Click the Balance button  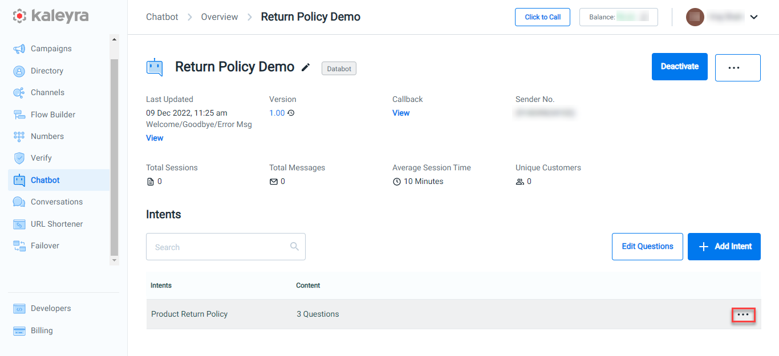pyautogui.click(x=619, y=17)
